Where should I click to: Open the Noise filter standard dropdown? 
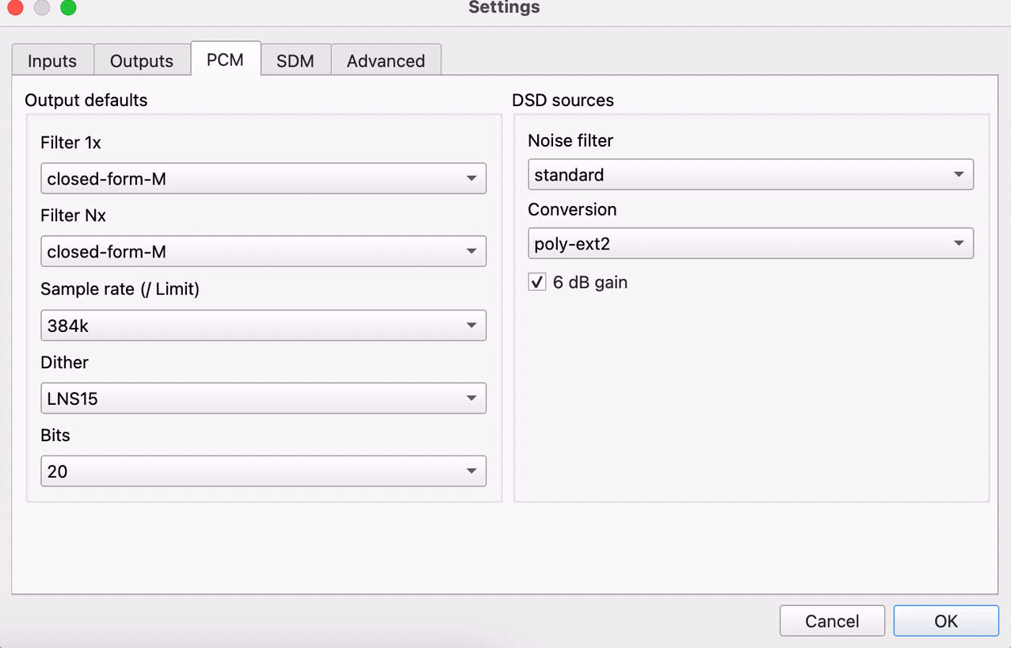pos(750,174)
